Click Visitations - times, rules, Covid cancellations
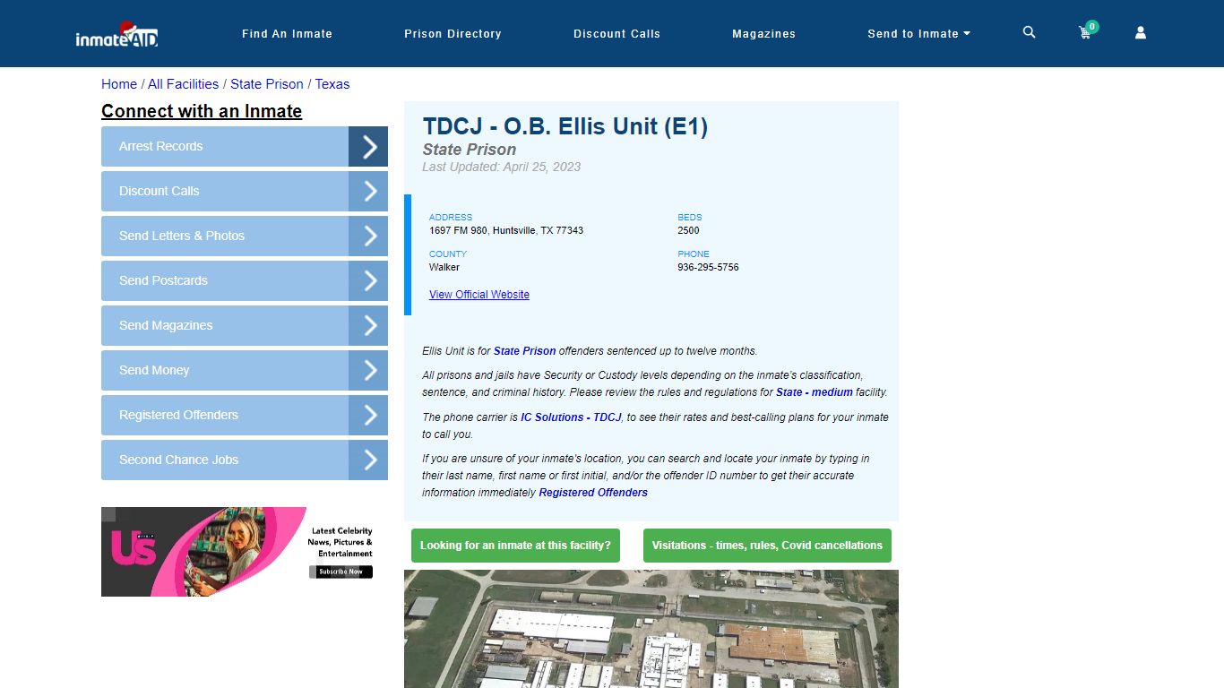 [767, 546]
